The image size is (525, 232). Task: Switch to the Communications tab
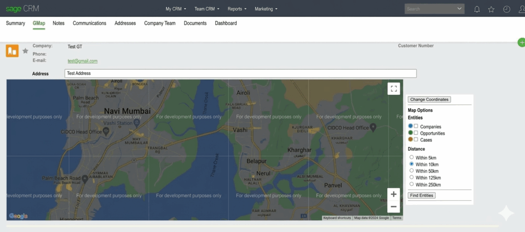(89, 23)
